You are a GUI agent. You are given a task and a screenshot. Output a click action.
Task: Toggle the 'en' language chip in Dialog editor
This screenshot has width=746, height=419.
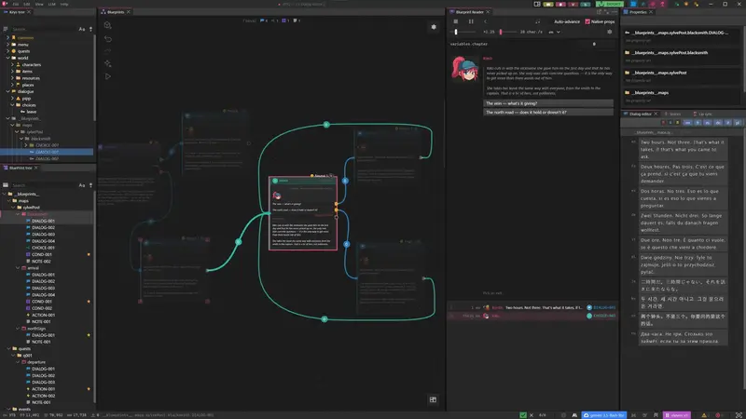[x=687, y=123]
